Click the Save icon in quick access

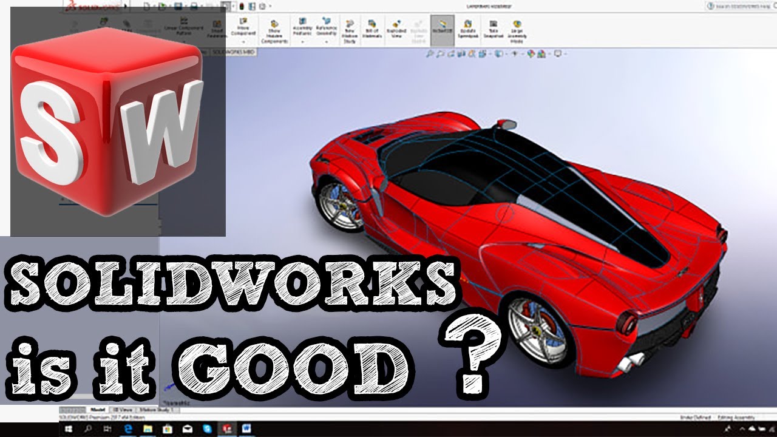[x=178, y=6]
